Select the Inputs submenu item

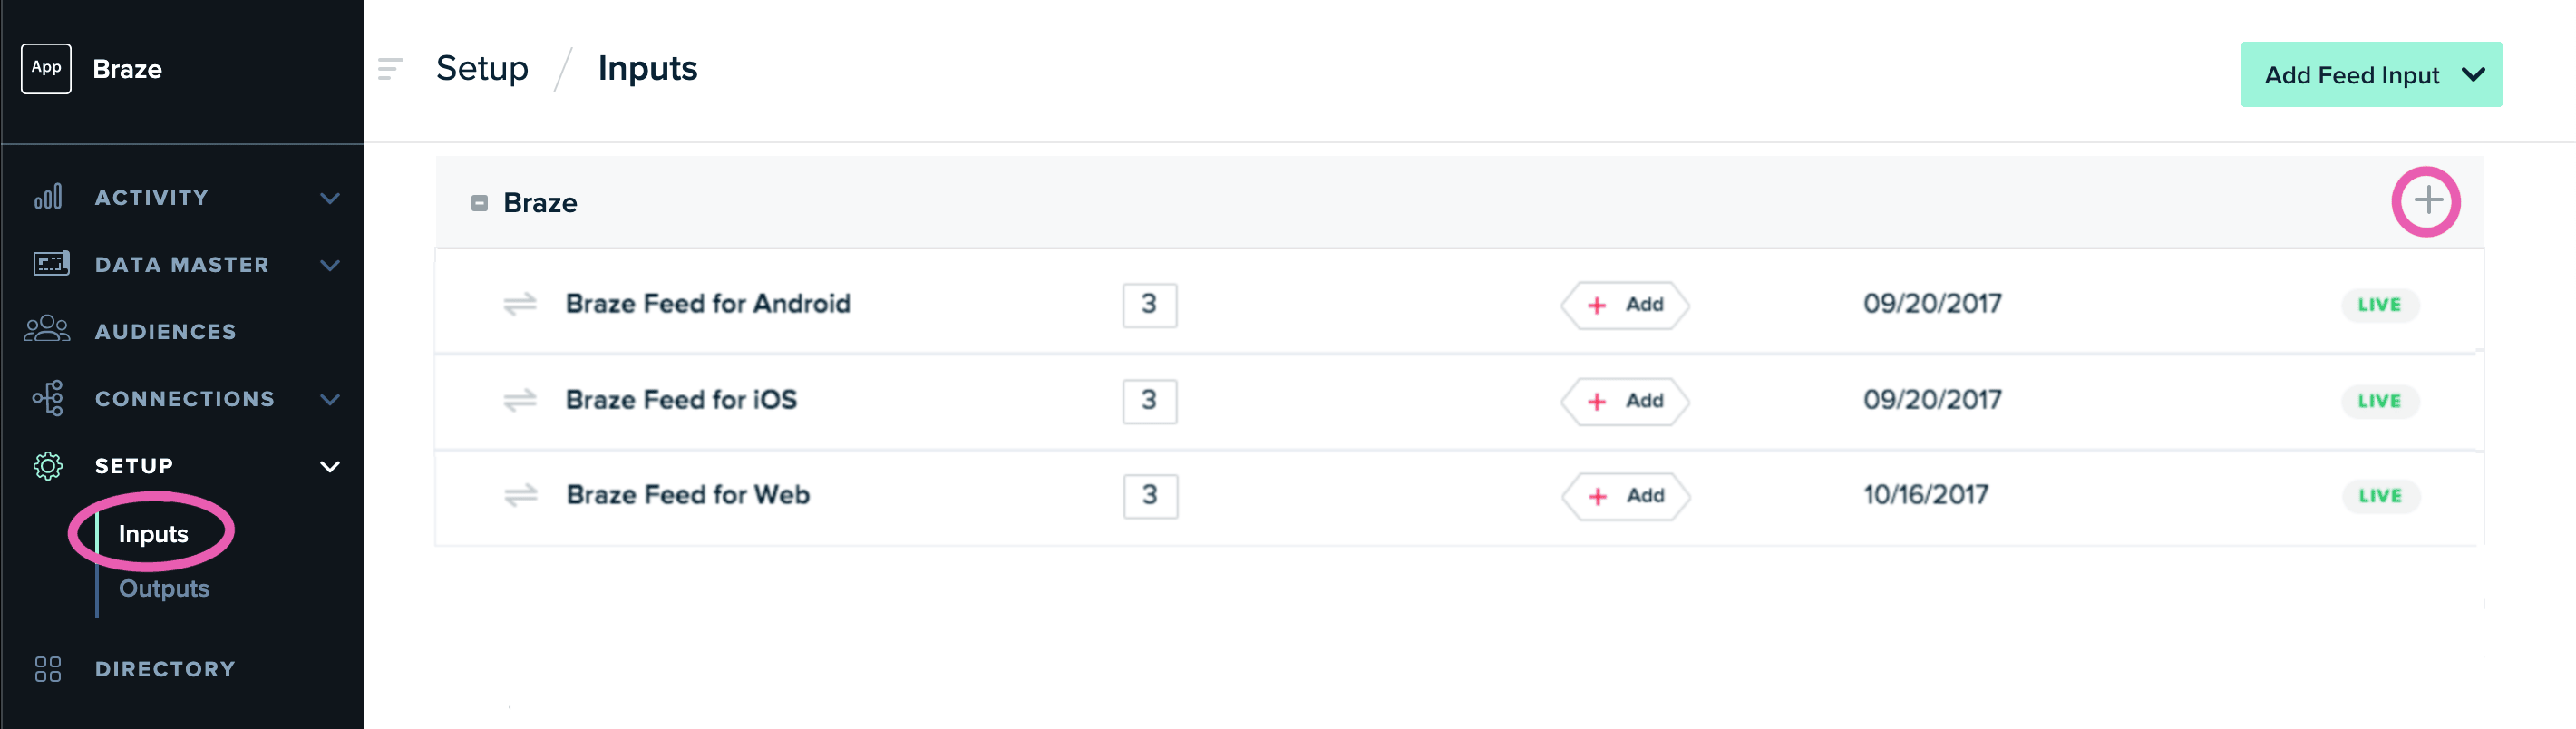click(153, 534)
